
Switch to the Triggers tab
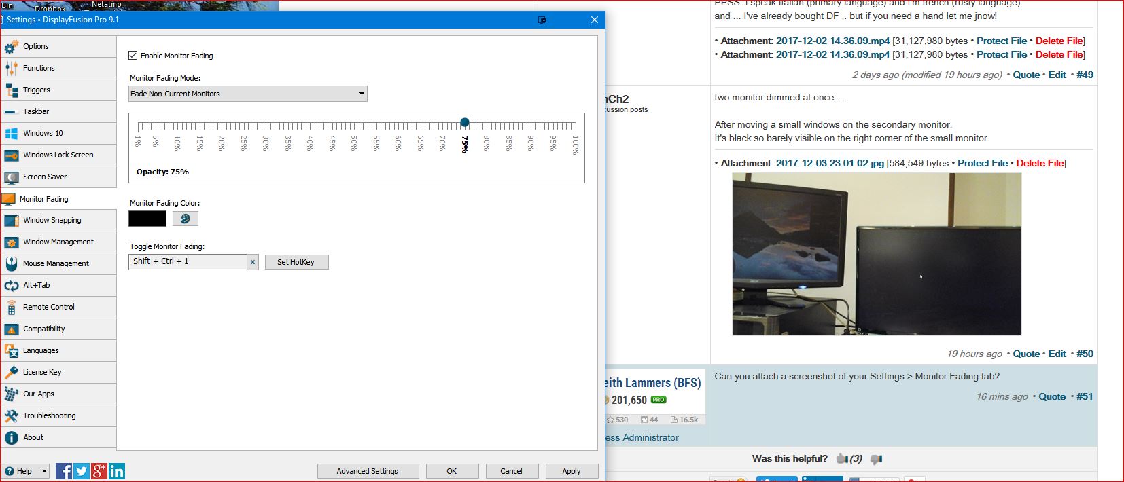pos(37,90)
